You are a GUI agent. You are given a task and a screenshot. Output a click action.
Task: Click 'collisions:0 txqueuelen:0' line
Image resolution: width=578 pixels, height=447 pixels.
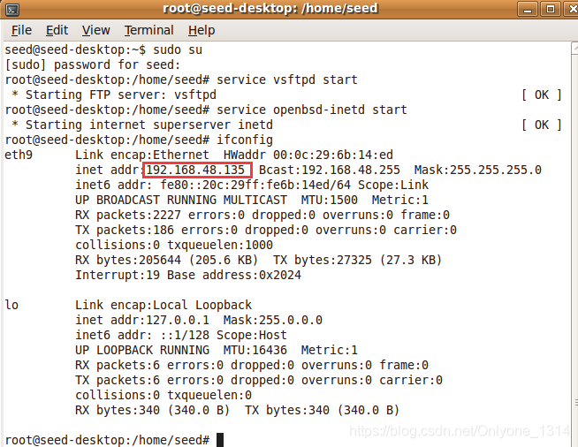tap(164, 396)
